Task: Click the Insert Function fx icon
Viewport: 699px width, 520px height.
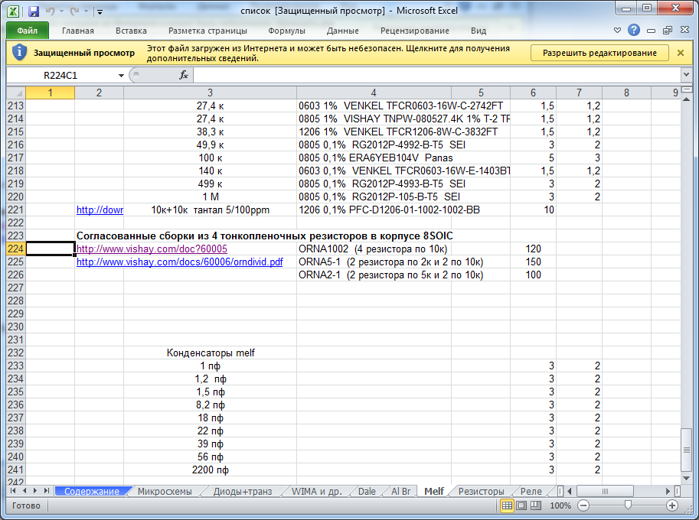Action: pos(184,75)
